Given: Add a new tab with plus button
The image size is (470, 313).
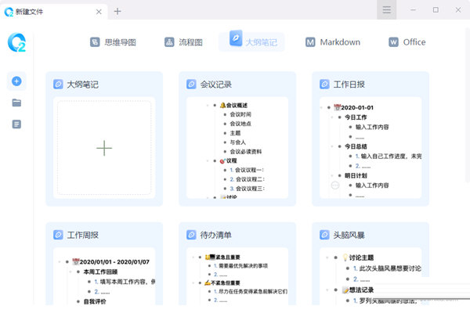Looking at the screenshot, I should click(117, 12).
